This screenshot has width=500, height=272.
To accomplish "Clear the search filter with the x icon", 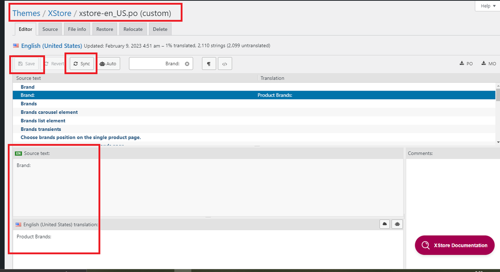I will (x=187, y=64).
